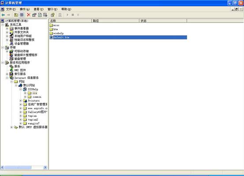Click the up one level toolbar icon

(16, 15)
